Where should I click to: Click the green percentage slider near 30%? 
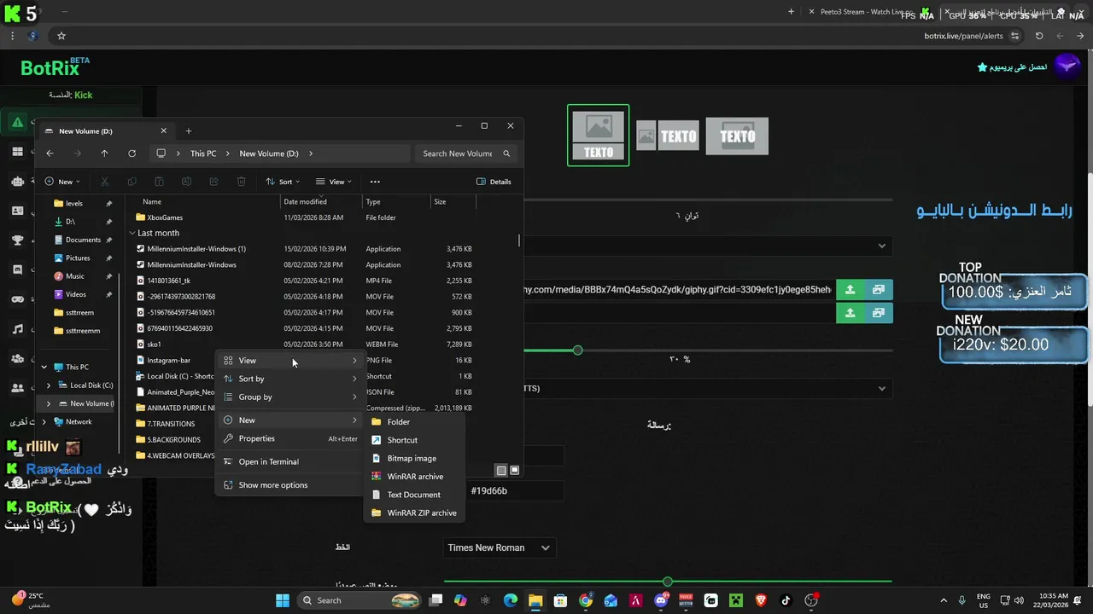tap(578, 350)
